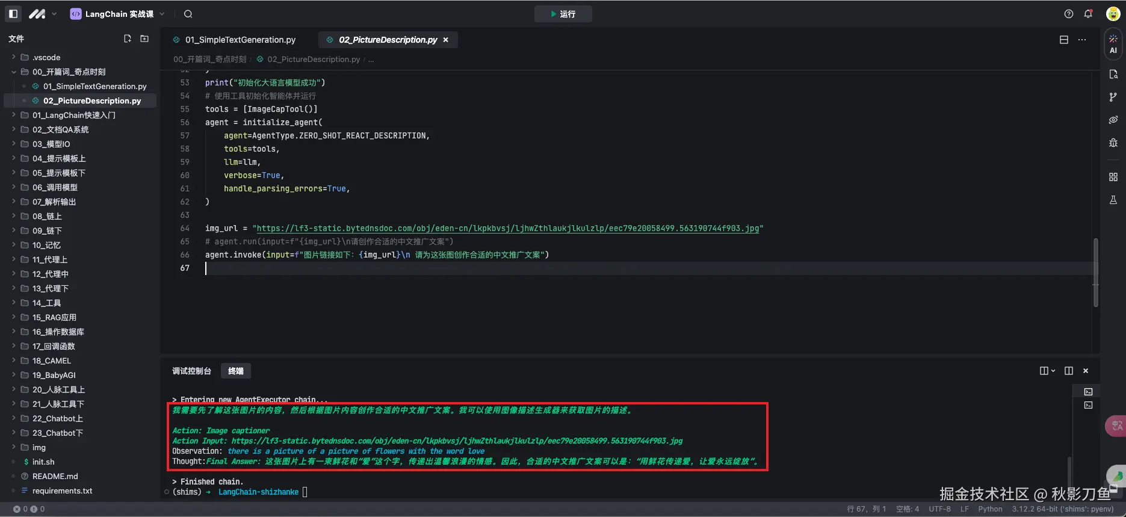Open the notifications bell icon
This screenshot has height=517, width=1126.
tap(1088, 14)
